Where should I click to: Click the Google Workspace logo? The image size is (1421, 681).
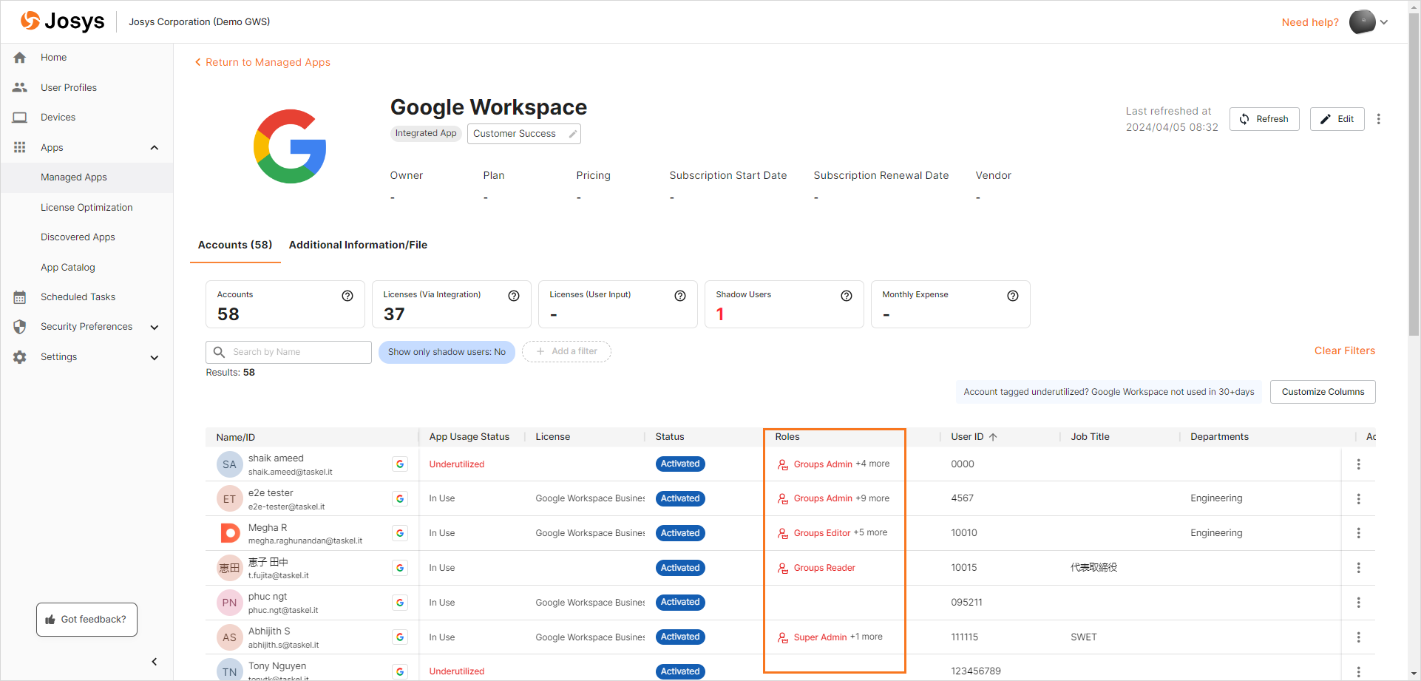[x=290, y=146]
